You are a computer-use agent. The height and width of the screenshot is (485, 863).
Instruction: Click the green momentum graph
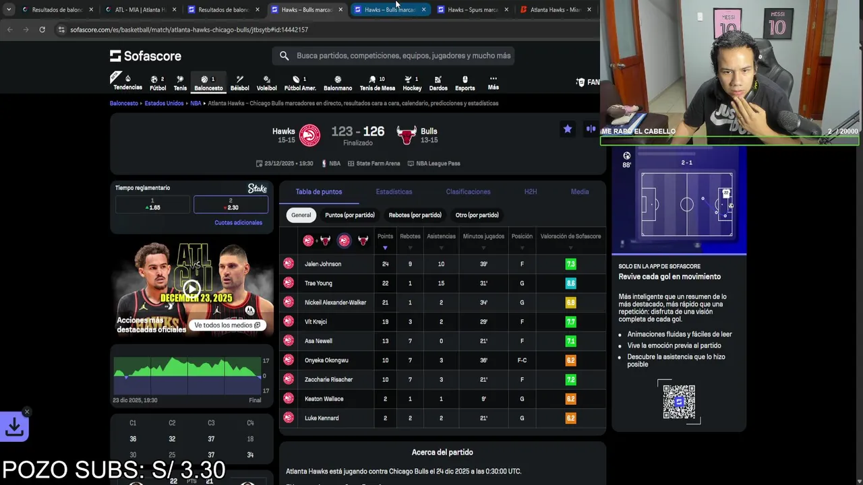coord(187,375)
